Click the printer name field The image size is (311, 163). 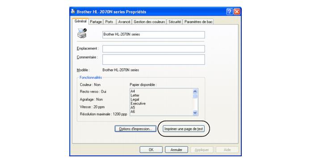pyautogui.click(x=154, y=35)
